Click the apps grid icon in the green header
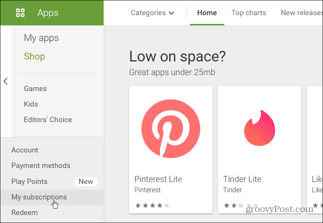 click(x=20, y=13)
